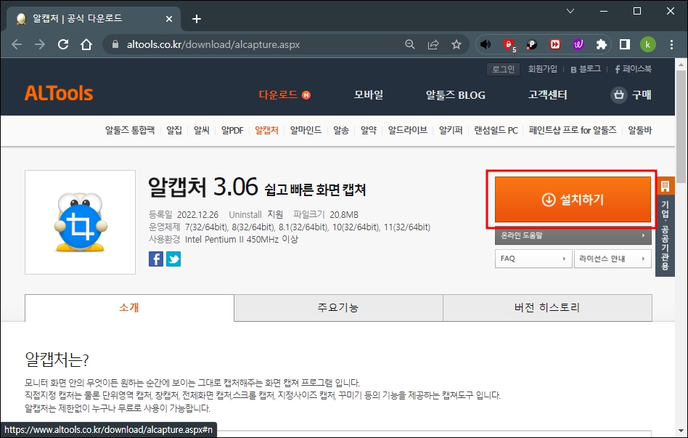Screen dimensions: 688x438
Task: Click the reload page icon
Action: pos(63,44)
